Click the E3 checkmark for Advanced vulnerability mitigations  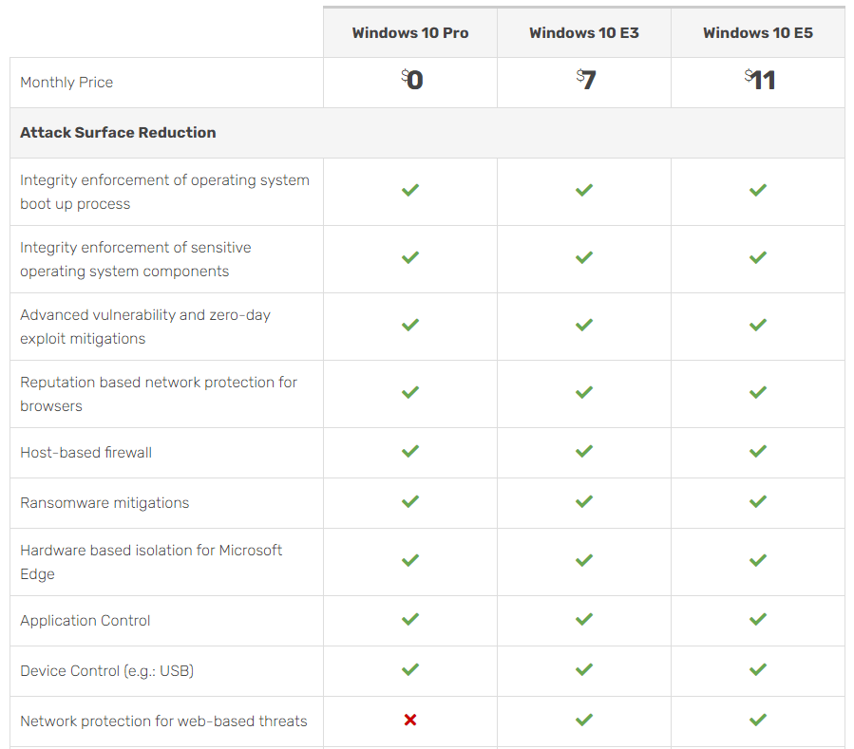tap(584, 326)
